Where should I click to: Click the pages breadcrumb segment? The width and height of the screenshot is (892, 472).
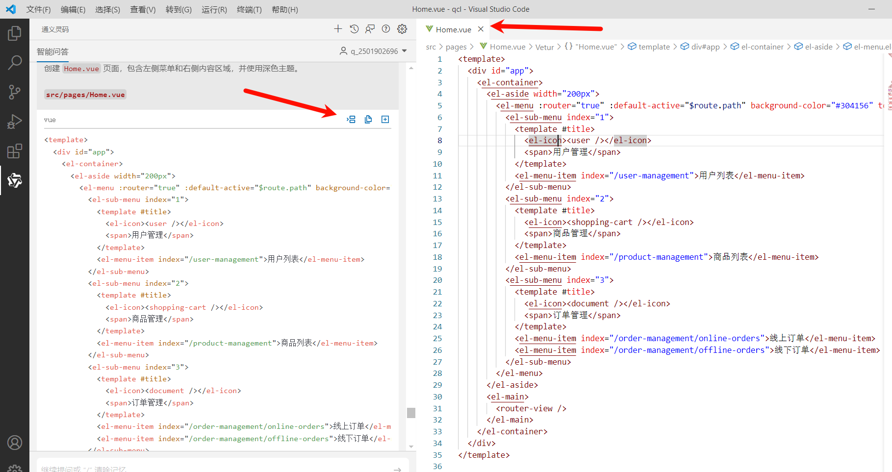coord(456,47)
